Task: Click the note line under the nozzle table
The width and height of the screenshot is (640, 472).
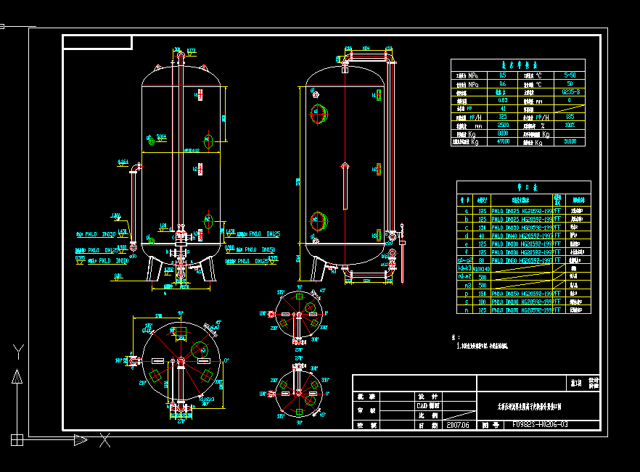Action: pos(482,346)
